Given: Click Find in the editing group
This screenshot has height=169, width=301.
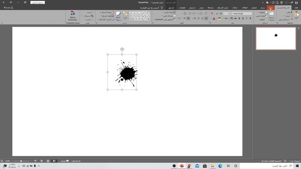Looking at the screenshot, I should pos(90,12).
